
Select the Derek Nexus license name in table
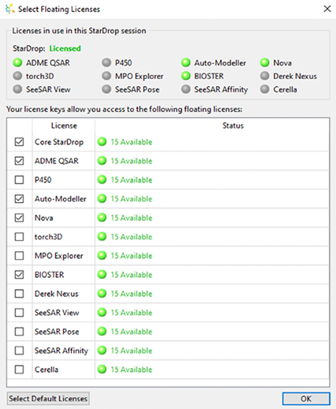coord(57,294)
